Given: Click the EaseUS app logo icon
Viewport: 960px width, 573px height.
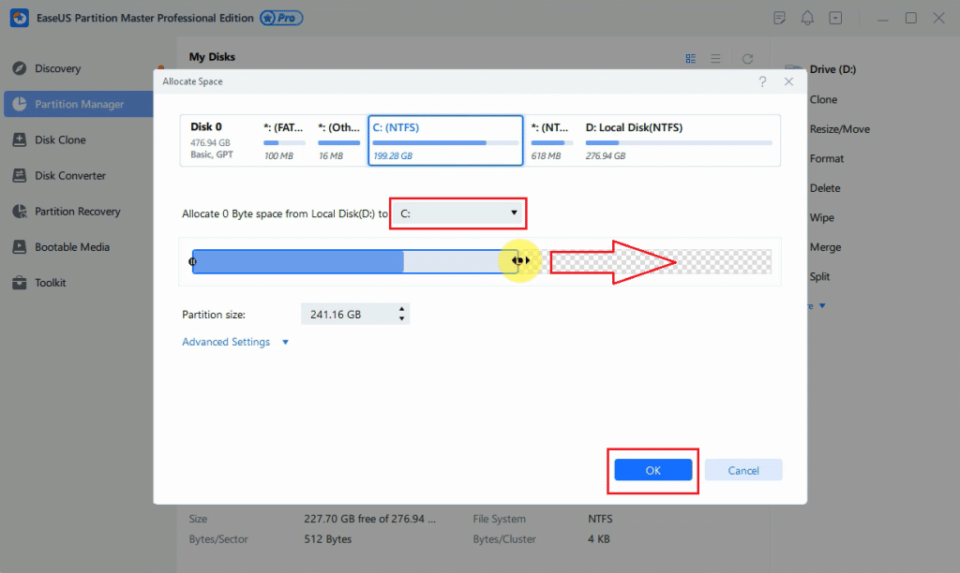Looking at the screenshot, I should coord(20,18).
